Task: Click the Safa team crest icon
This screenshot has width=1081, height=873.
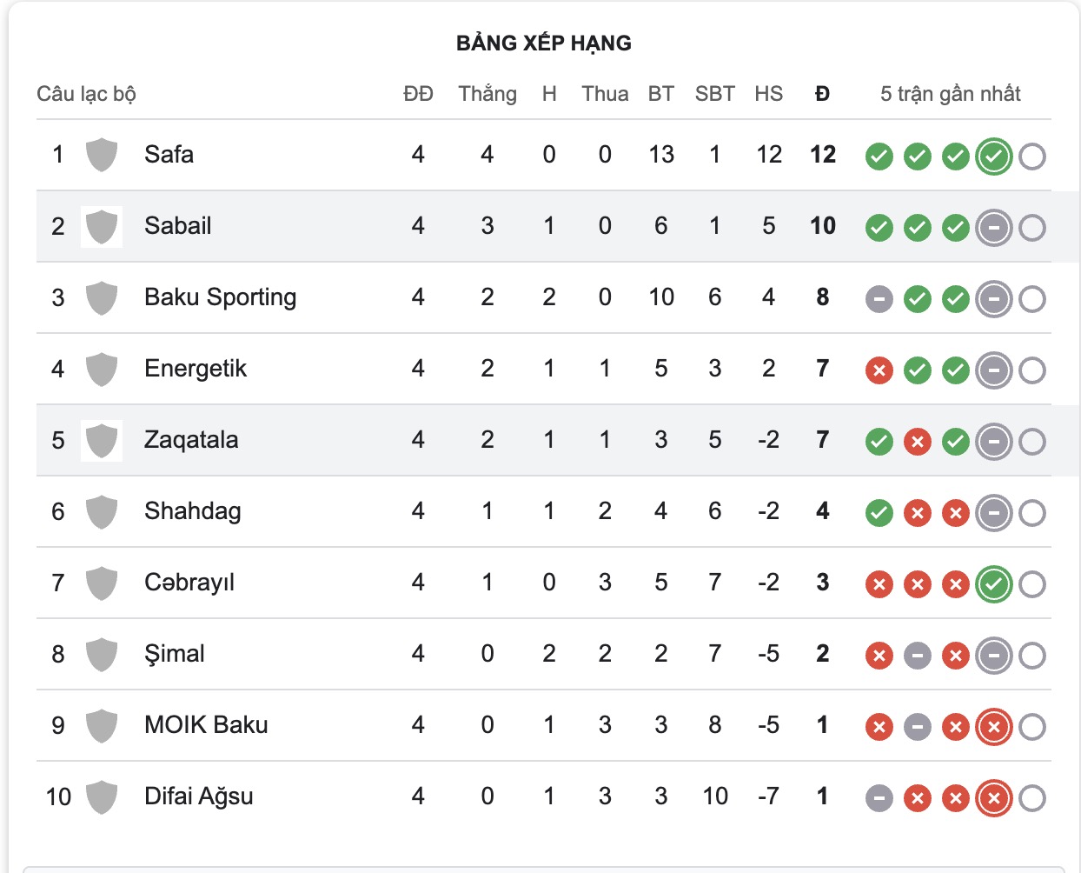Action: coord(101,154)
